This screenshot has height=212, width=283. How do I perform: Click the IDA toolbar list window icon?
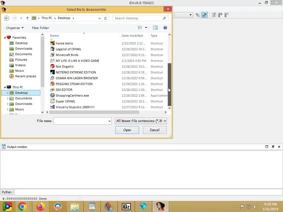tap(214, 15)
